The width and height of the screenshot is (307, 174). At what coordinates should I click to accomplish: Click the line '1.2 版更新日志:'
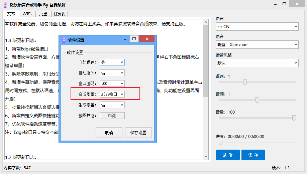click(x=21, y=157)
